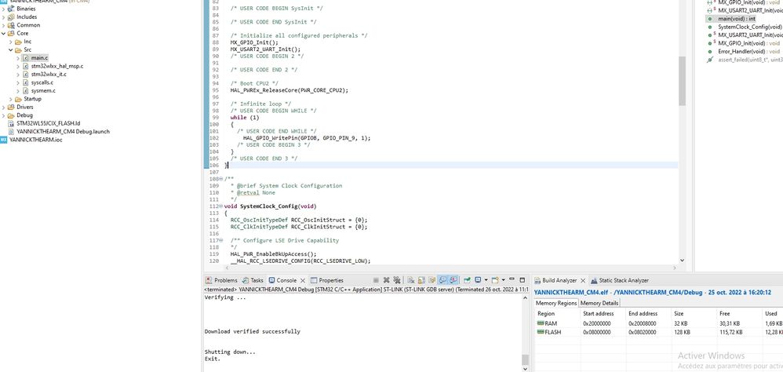783x372 pixels.
Task: Click the editor scrollbar down arrow
Action: (x=682, y=260)
